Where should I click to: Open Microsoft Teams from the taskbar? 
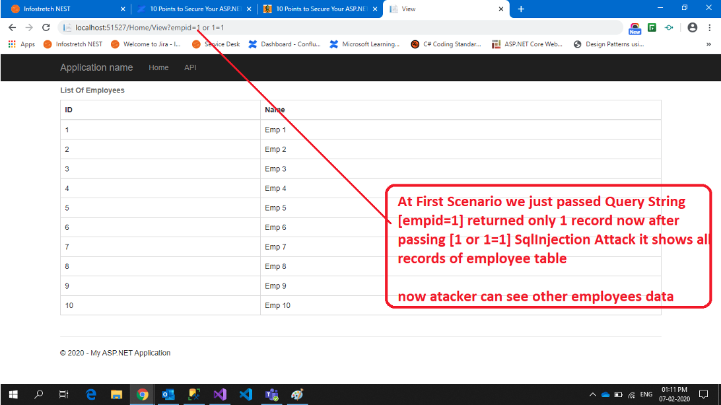click(271, 394)
